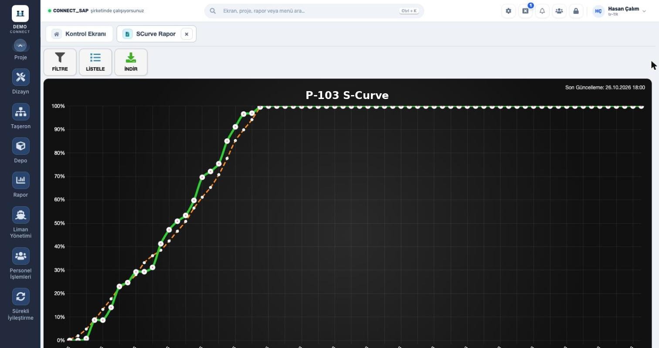
Task: Click the 0% y-axis label
Action: [x=61, y=341]
